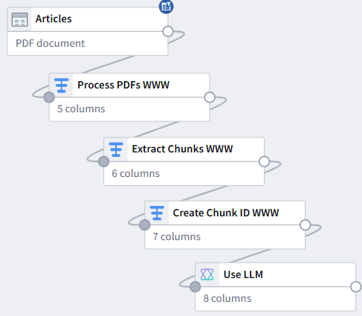Select the Use LLM node title
This screenshot has height=316, width=362.
pos(243,274)
